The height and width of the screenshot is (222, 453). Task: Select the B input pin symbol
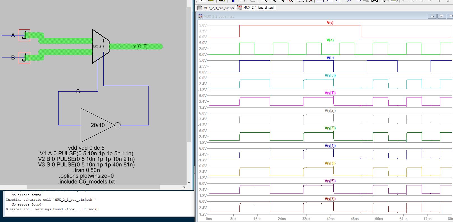point(24,58)
